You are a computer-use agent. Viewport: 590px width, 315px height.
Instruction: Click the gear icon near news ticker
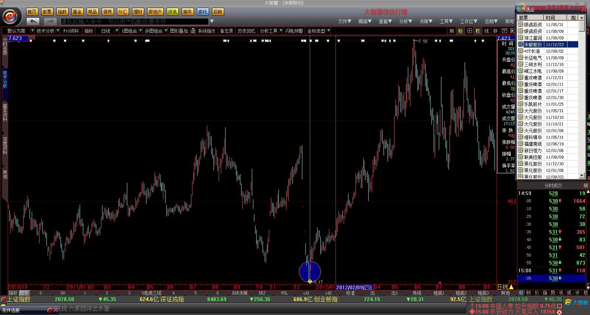(559, 312)
